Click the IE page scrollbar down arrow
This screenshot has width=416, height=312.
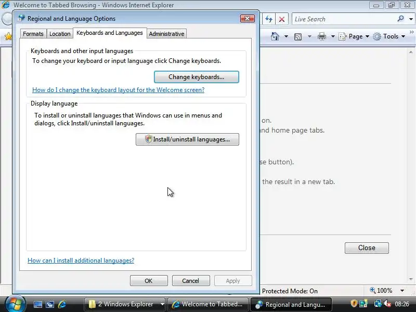(x=411, y=279)
